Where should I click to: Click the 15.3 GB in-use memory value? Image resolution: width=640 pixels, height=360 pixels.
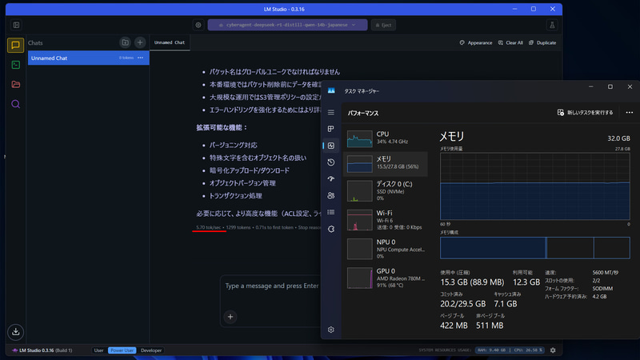click(x=472, y=282)
